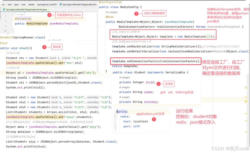Screen dimensions: 250x153
Task: Click '@Configuration' annotation text
Action: [x=110, y=2]
